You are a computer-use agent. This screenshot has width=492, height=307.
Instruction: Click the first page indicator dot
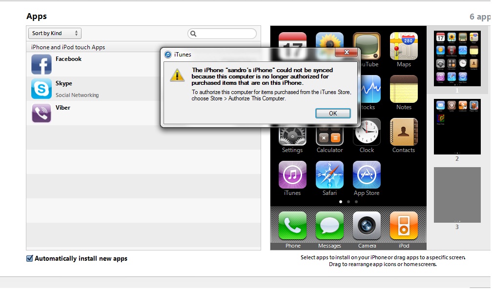(341, 202)
